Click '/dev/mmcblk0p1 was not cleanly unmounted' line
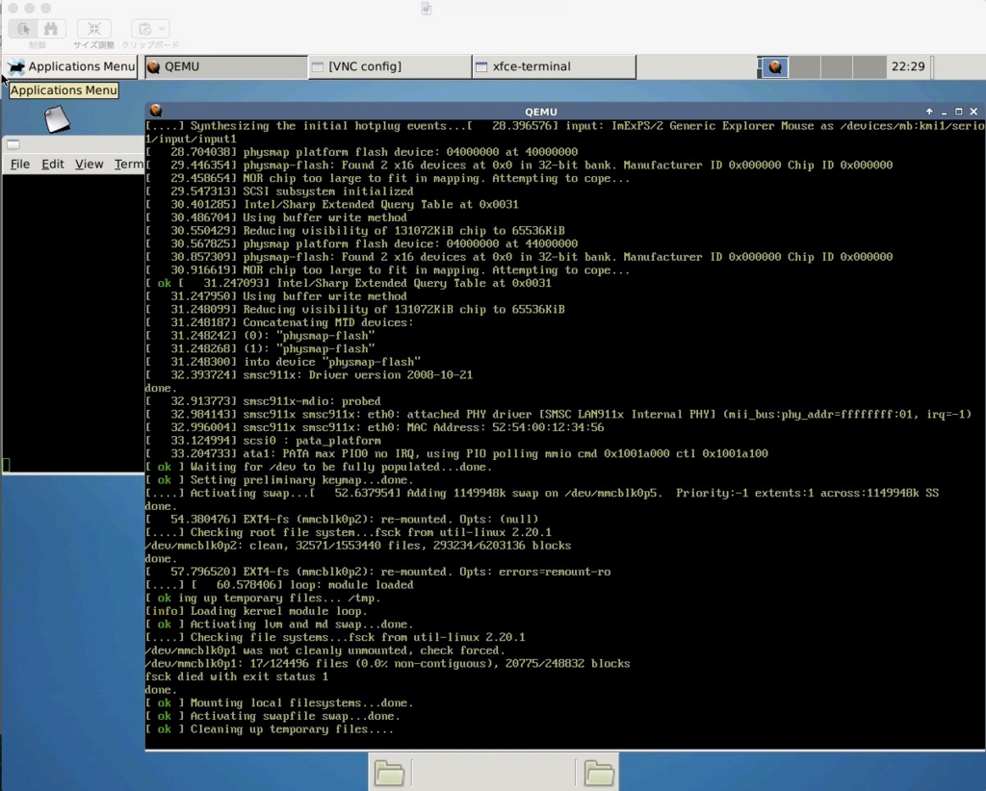Image resolution: width=986 pixels, height=791 pixels. (x=325, y=651)
